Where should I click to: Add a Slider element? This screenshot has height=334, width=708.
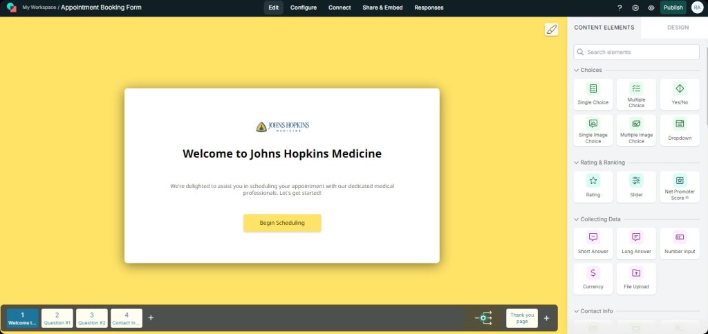click(636, 187)
